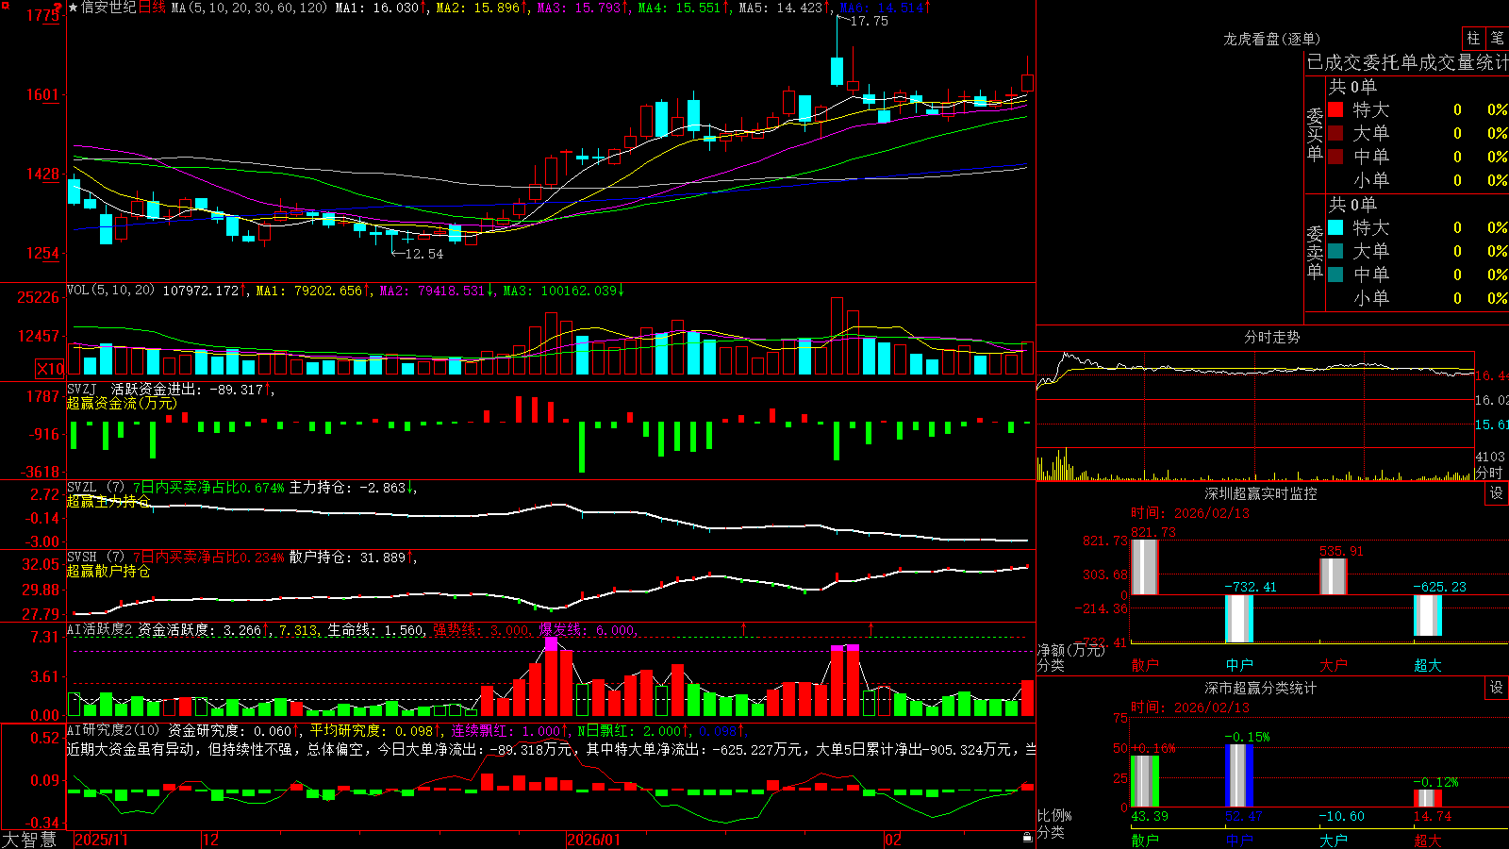Click the 小单 row in 委买单
1509x849 pixels.
coord(1418,180)
